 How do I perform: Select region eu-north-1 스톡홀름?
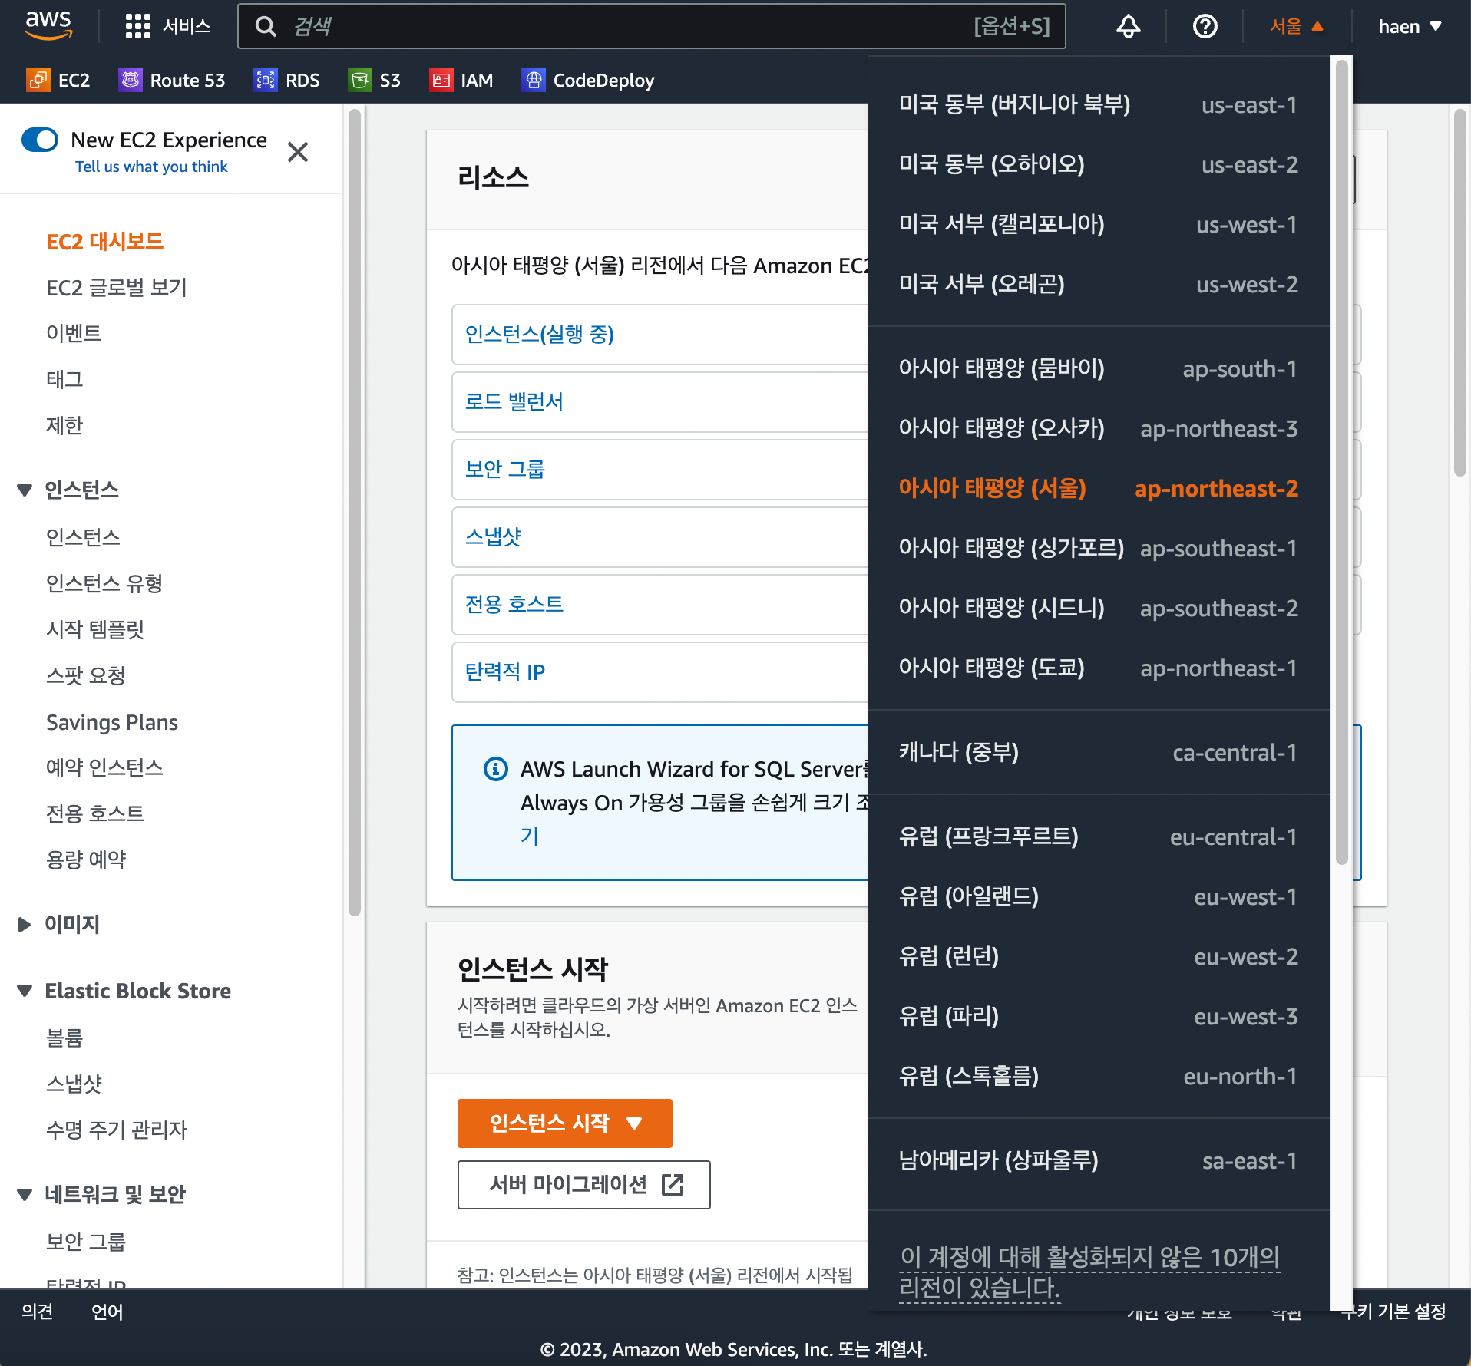[1099, 1076]
